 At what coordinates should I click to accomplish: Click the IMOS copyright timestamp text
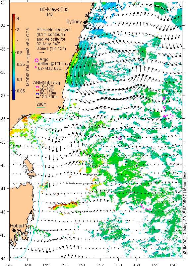coord(185,213)
